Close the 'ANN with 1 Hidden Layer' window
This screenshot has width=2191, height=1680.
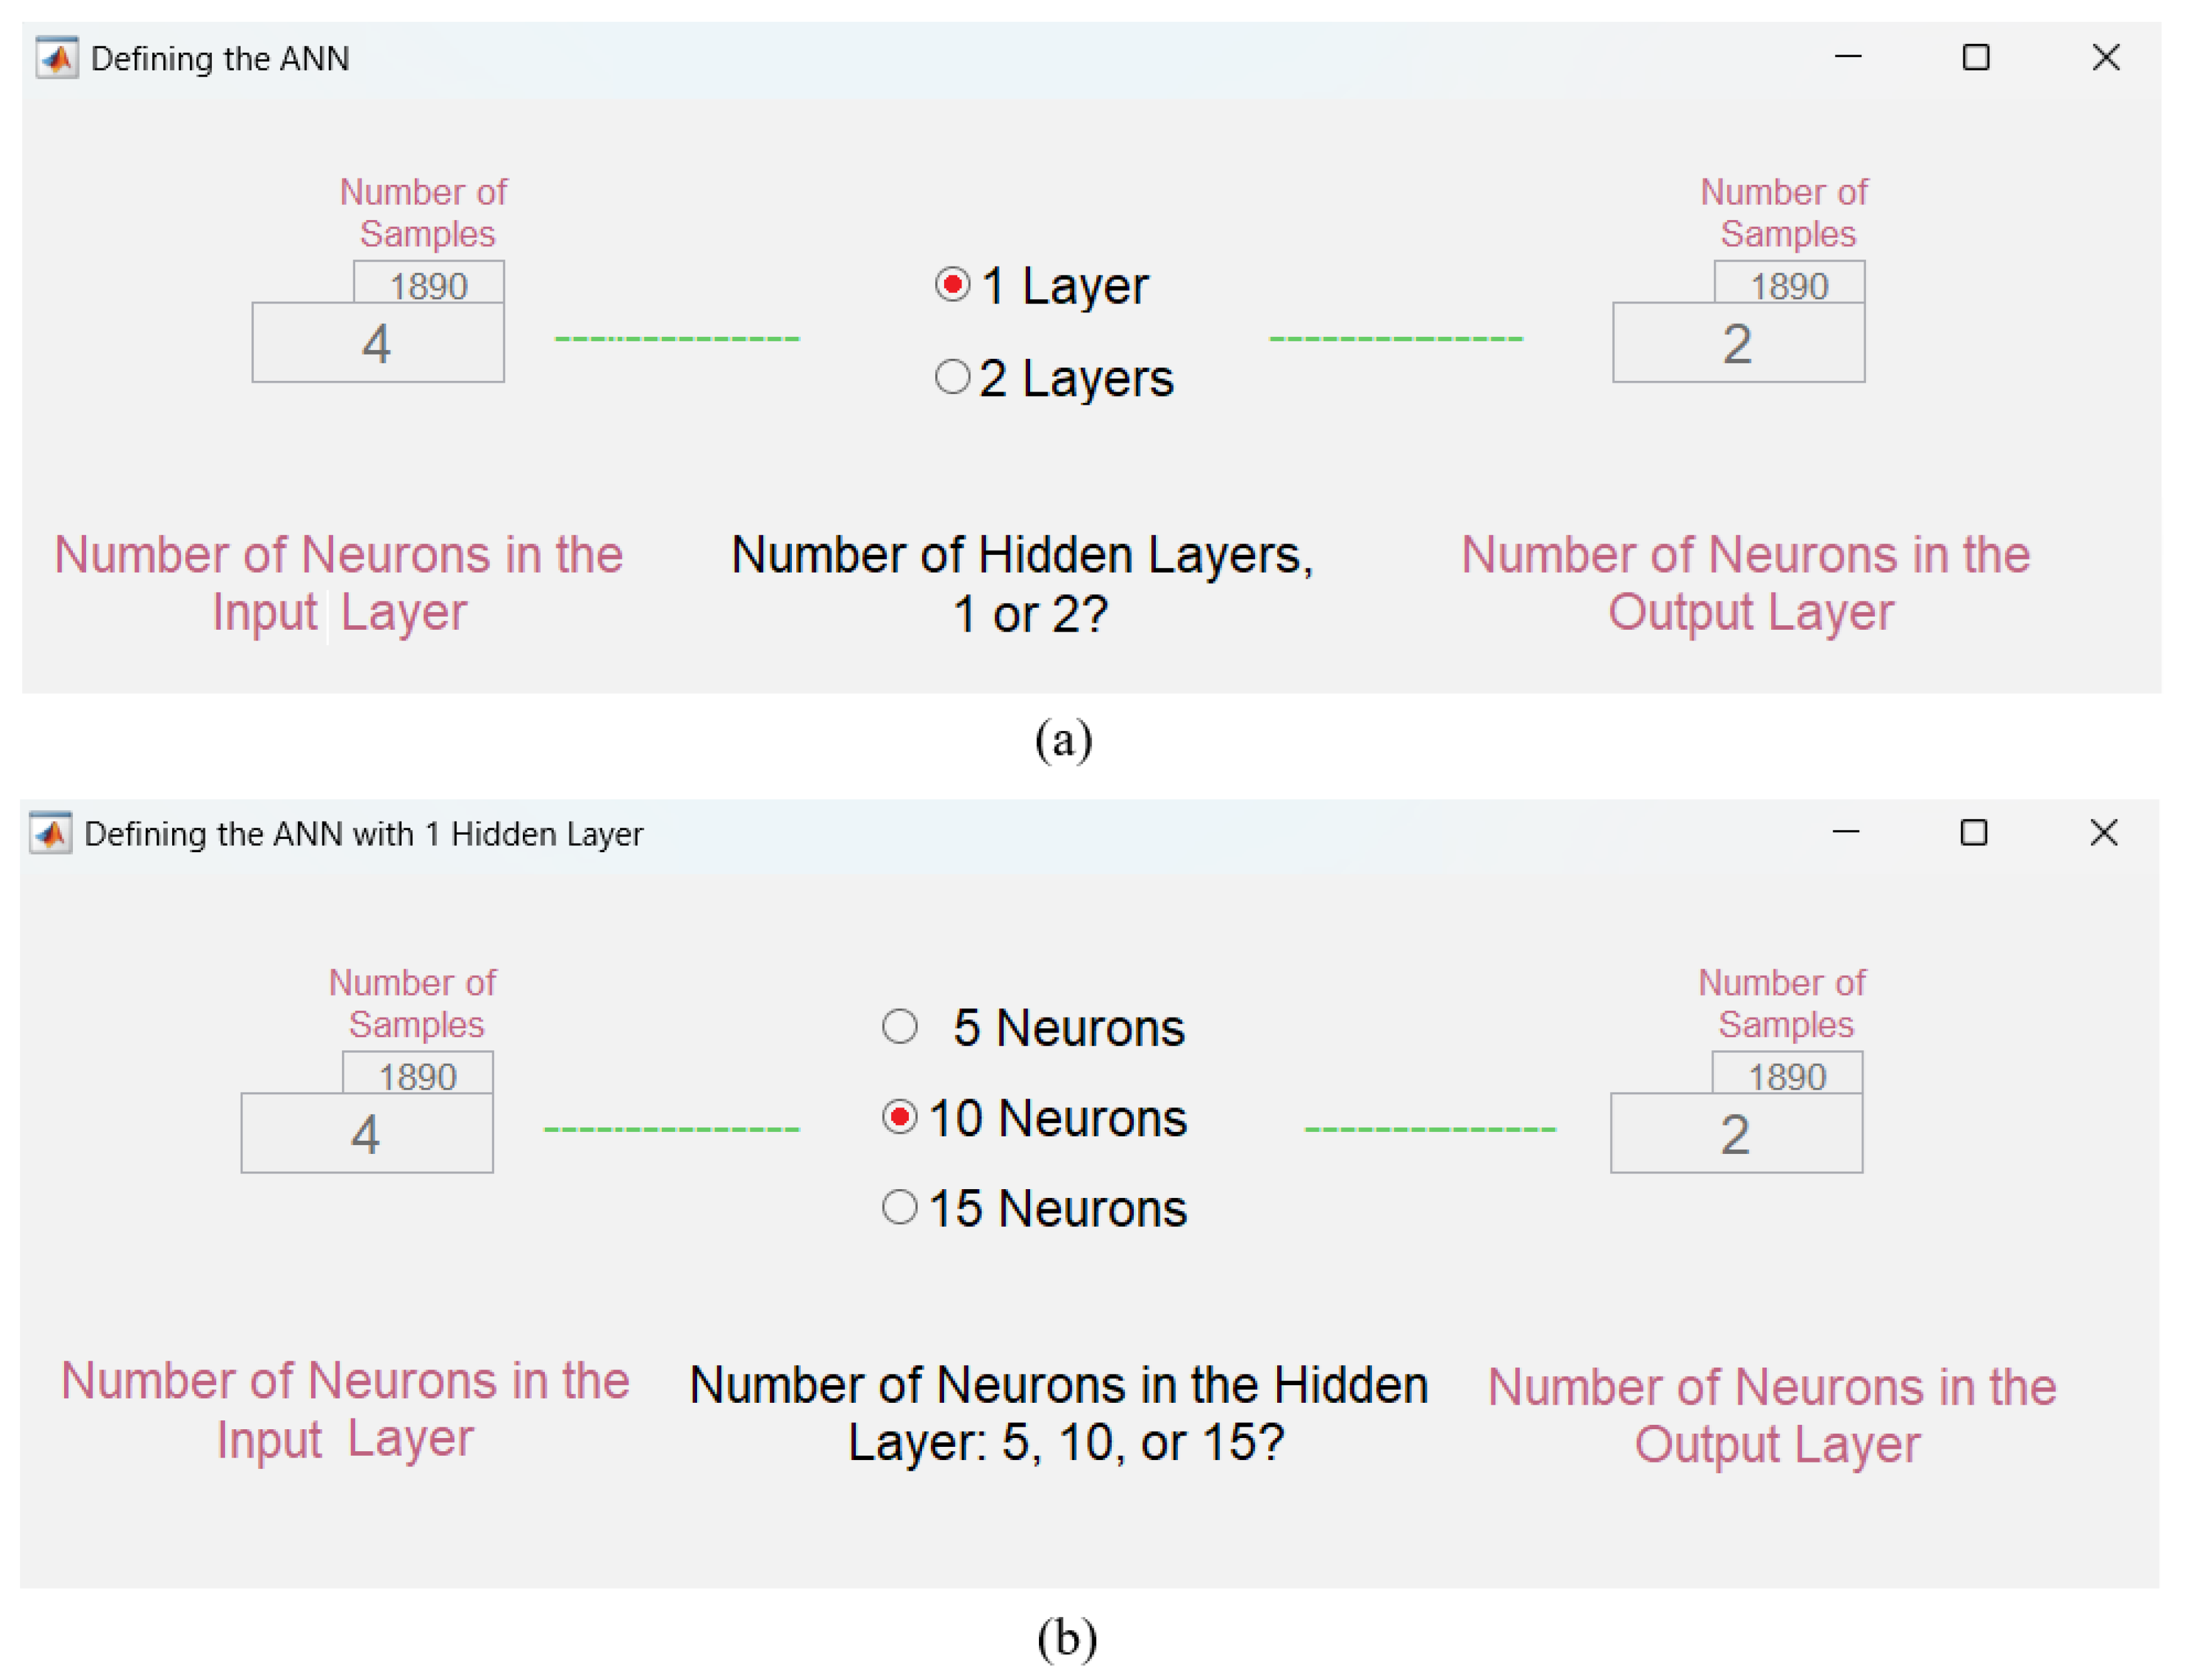coord(2104,833)
